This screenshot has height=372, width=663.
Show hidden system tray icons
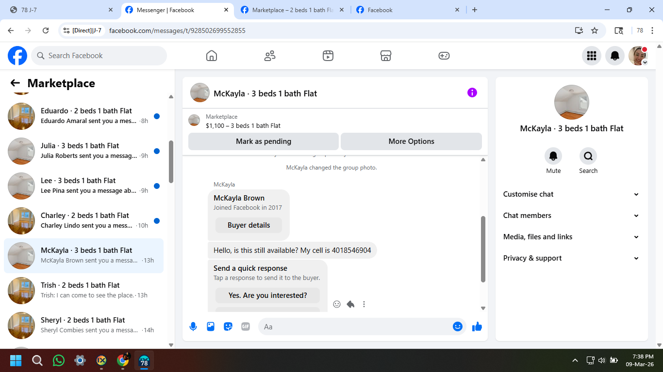[x=575, y=360]
